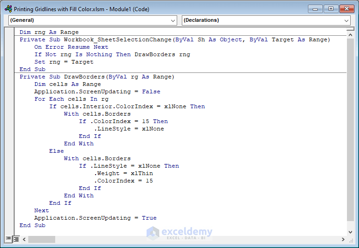
Task: Click the line 'Dim rng As Range'
Action: click(49, 32)
